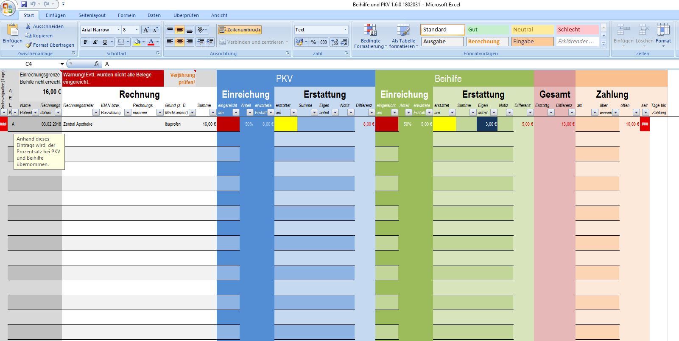
Task: Toggle Zeilenumbruch text wrapping
Action: click(240, 30)
